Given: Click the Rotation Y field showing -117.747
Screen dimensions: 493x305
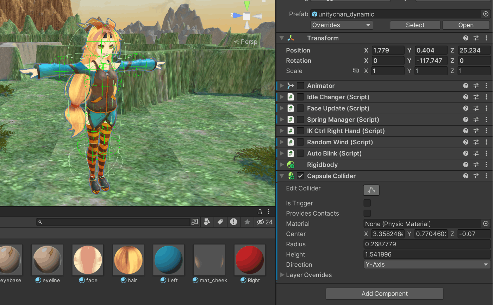Looking at the screenshot, I should [431, 61].
